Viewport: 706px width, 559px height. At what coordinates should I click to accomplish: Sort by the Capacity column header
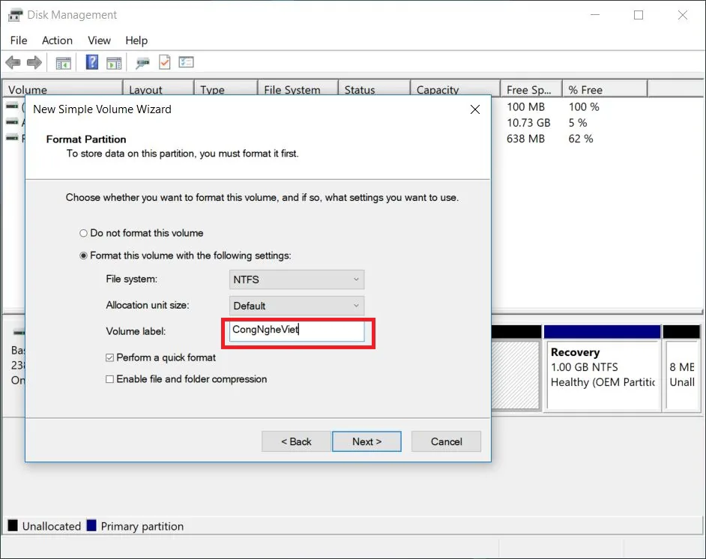click(455, 89)
